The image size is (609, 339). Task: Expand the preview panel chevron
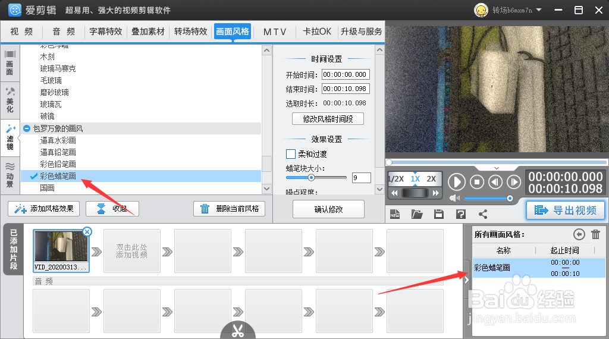(x=497, y=168)
